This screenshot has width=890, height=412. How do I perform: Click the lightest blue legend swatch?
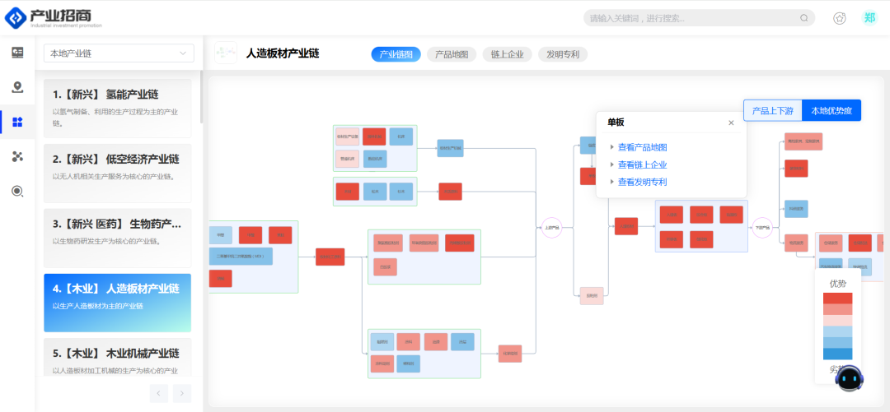click(x=838, y=331)
